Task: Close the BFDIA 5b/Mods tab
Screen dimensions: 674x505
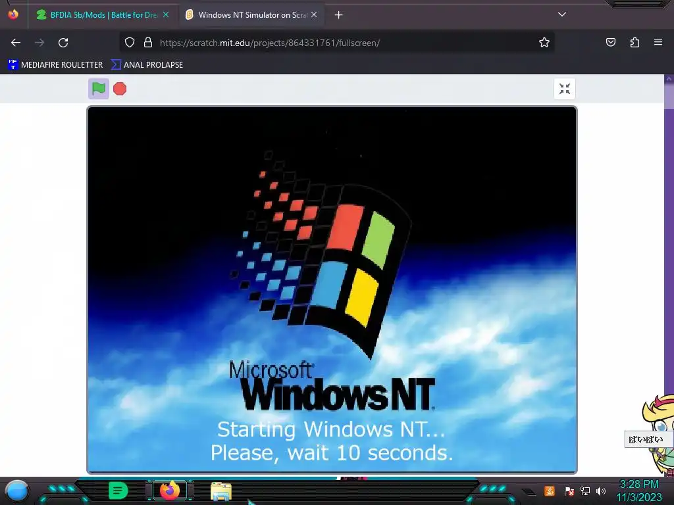Action: point(166,14)
